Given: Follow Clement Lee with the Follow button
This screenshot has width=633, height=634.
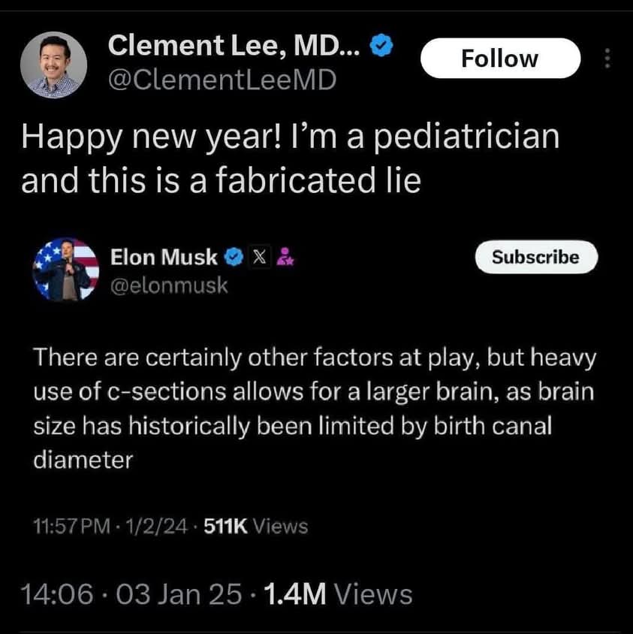Looking at the screenshot, I should pyautogui.click(x=499, y=59).
